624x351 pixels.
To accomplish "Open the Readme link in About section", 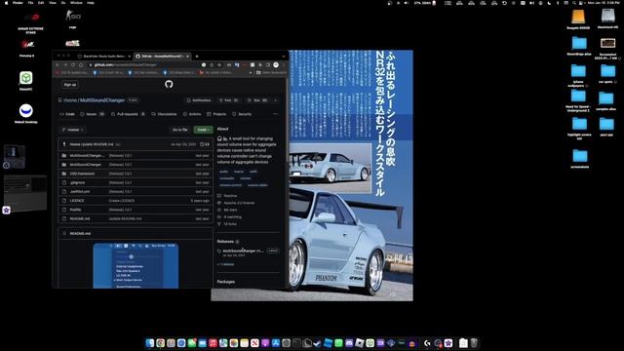I will pos(227,196).
